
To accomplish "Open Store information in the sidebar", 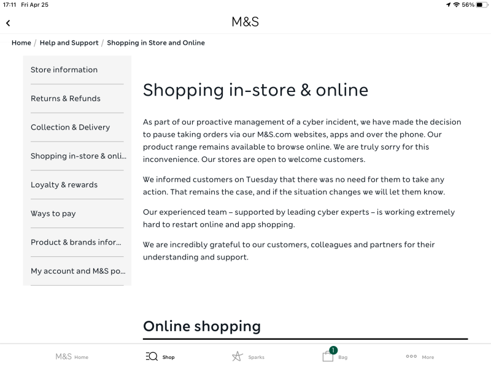I will coord(77,70).
